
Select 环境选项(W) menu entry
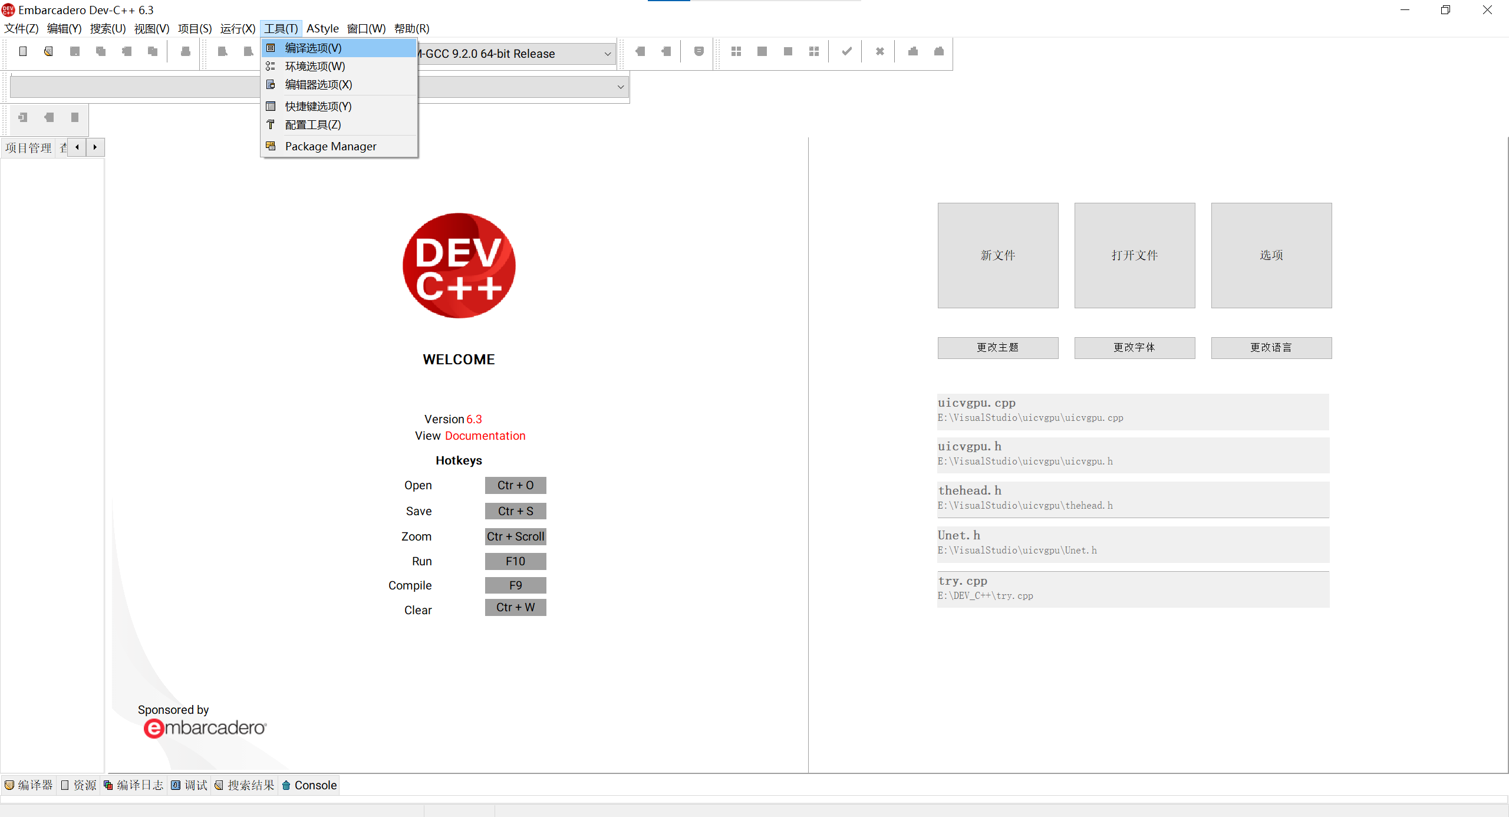(x=339, y=66)
